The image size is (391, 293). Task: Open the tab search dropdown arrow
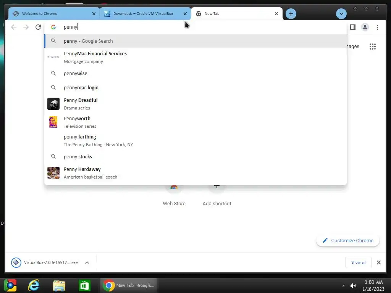click(x=341, y=14)
